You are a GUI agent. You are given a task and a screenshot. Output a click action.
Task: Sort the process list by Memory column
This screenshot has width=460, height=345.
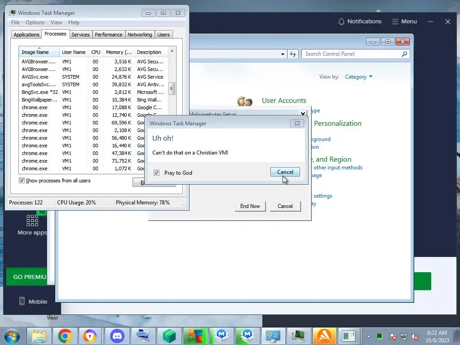pos(119,52)
